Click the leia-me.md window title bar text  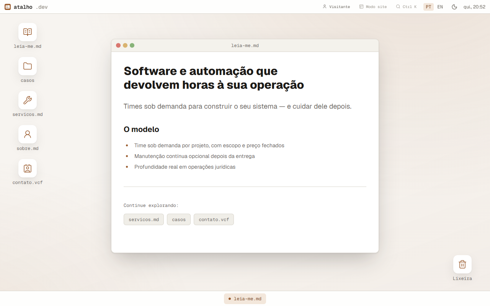245,46
